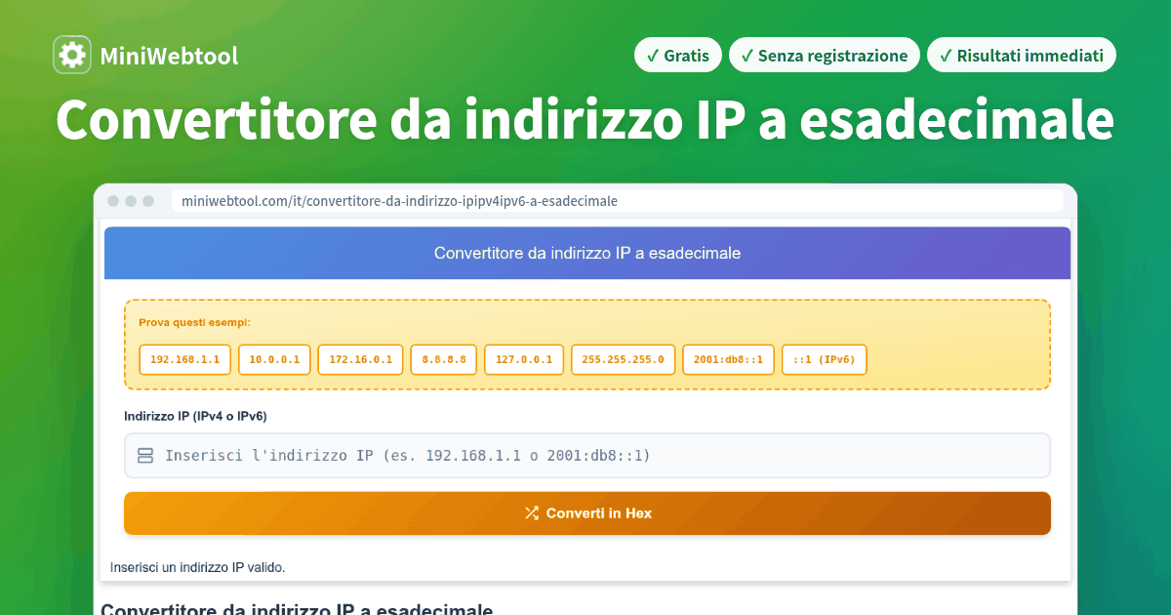Click the Indirizzo IP (IPv4 o IPv6) label

(x=195, y=416)
